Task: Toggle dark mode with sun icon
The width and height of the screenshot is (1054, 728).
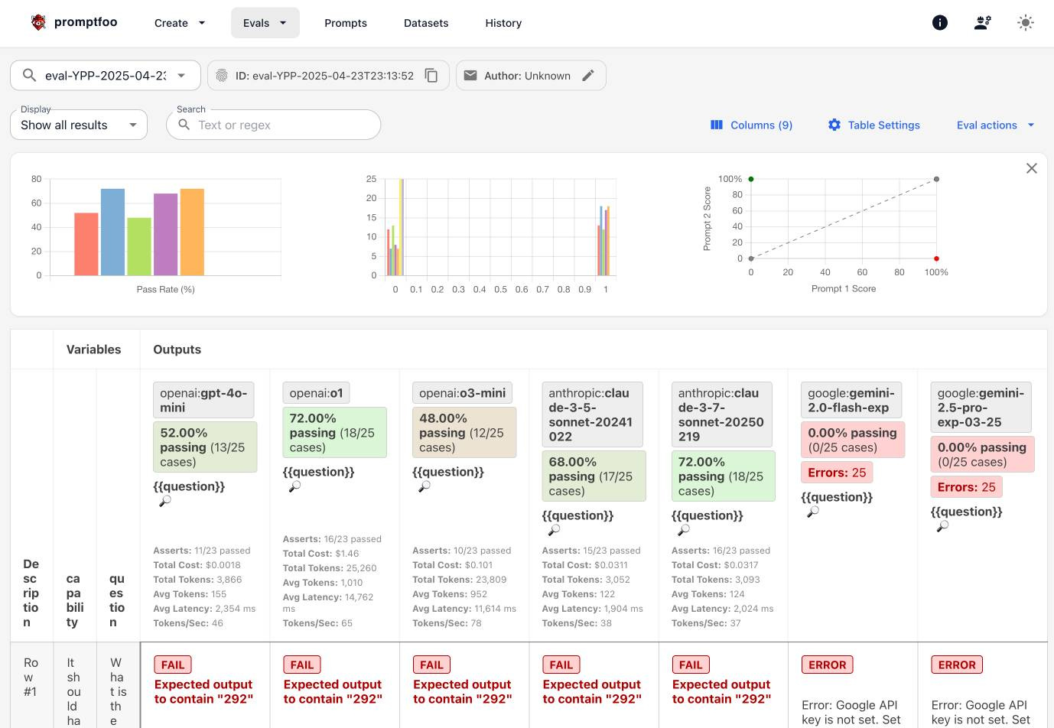Action: click(1026, 23)
